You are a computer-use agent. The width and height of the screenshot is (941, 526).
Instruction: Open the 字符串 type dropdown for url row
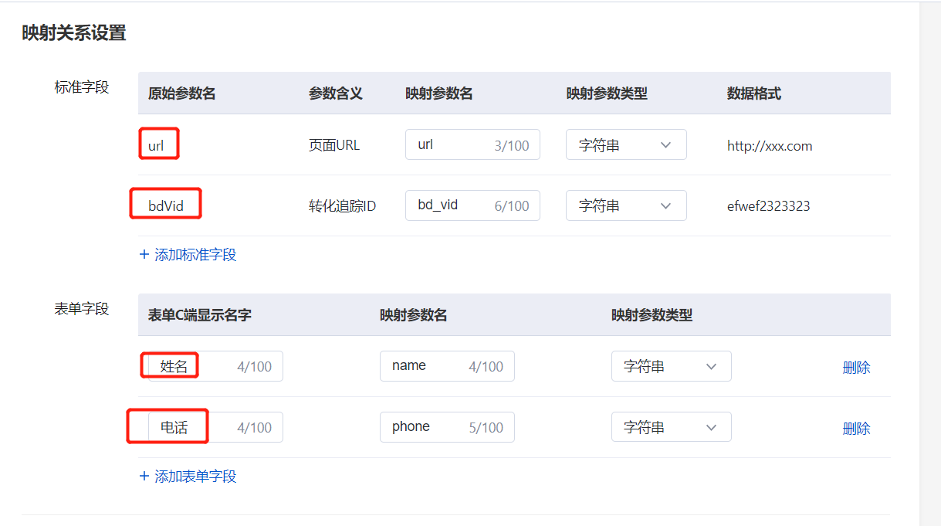(x=626, y=145)
